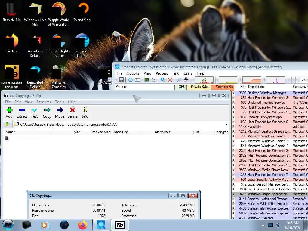Open Find menu in Process Explorer

[x=176, y=73]
